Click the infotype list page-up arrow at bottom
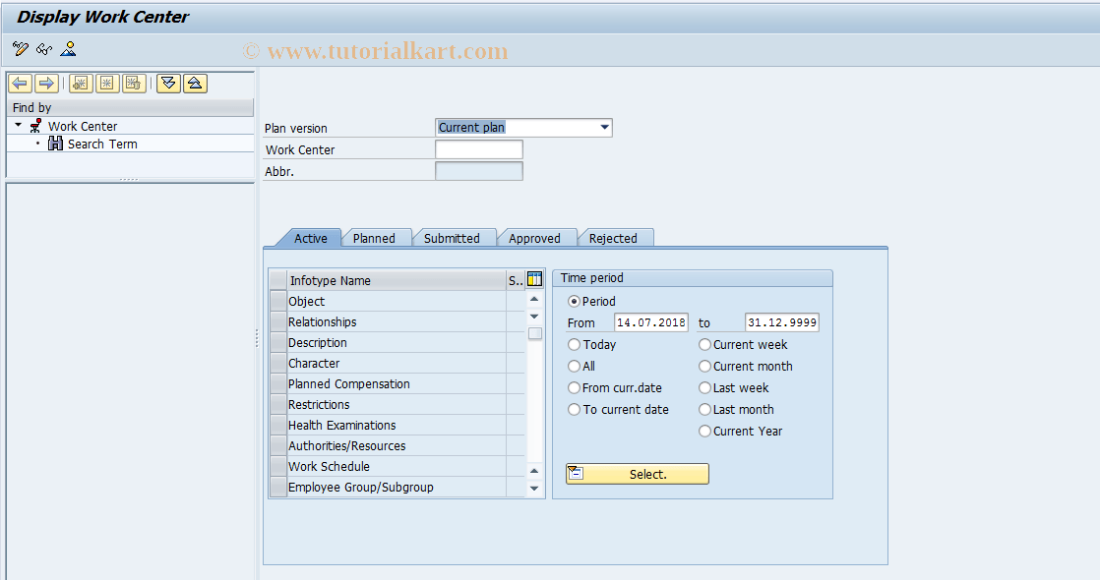The height and width of the screenshot is (580, 1100). [534, 471]
